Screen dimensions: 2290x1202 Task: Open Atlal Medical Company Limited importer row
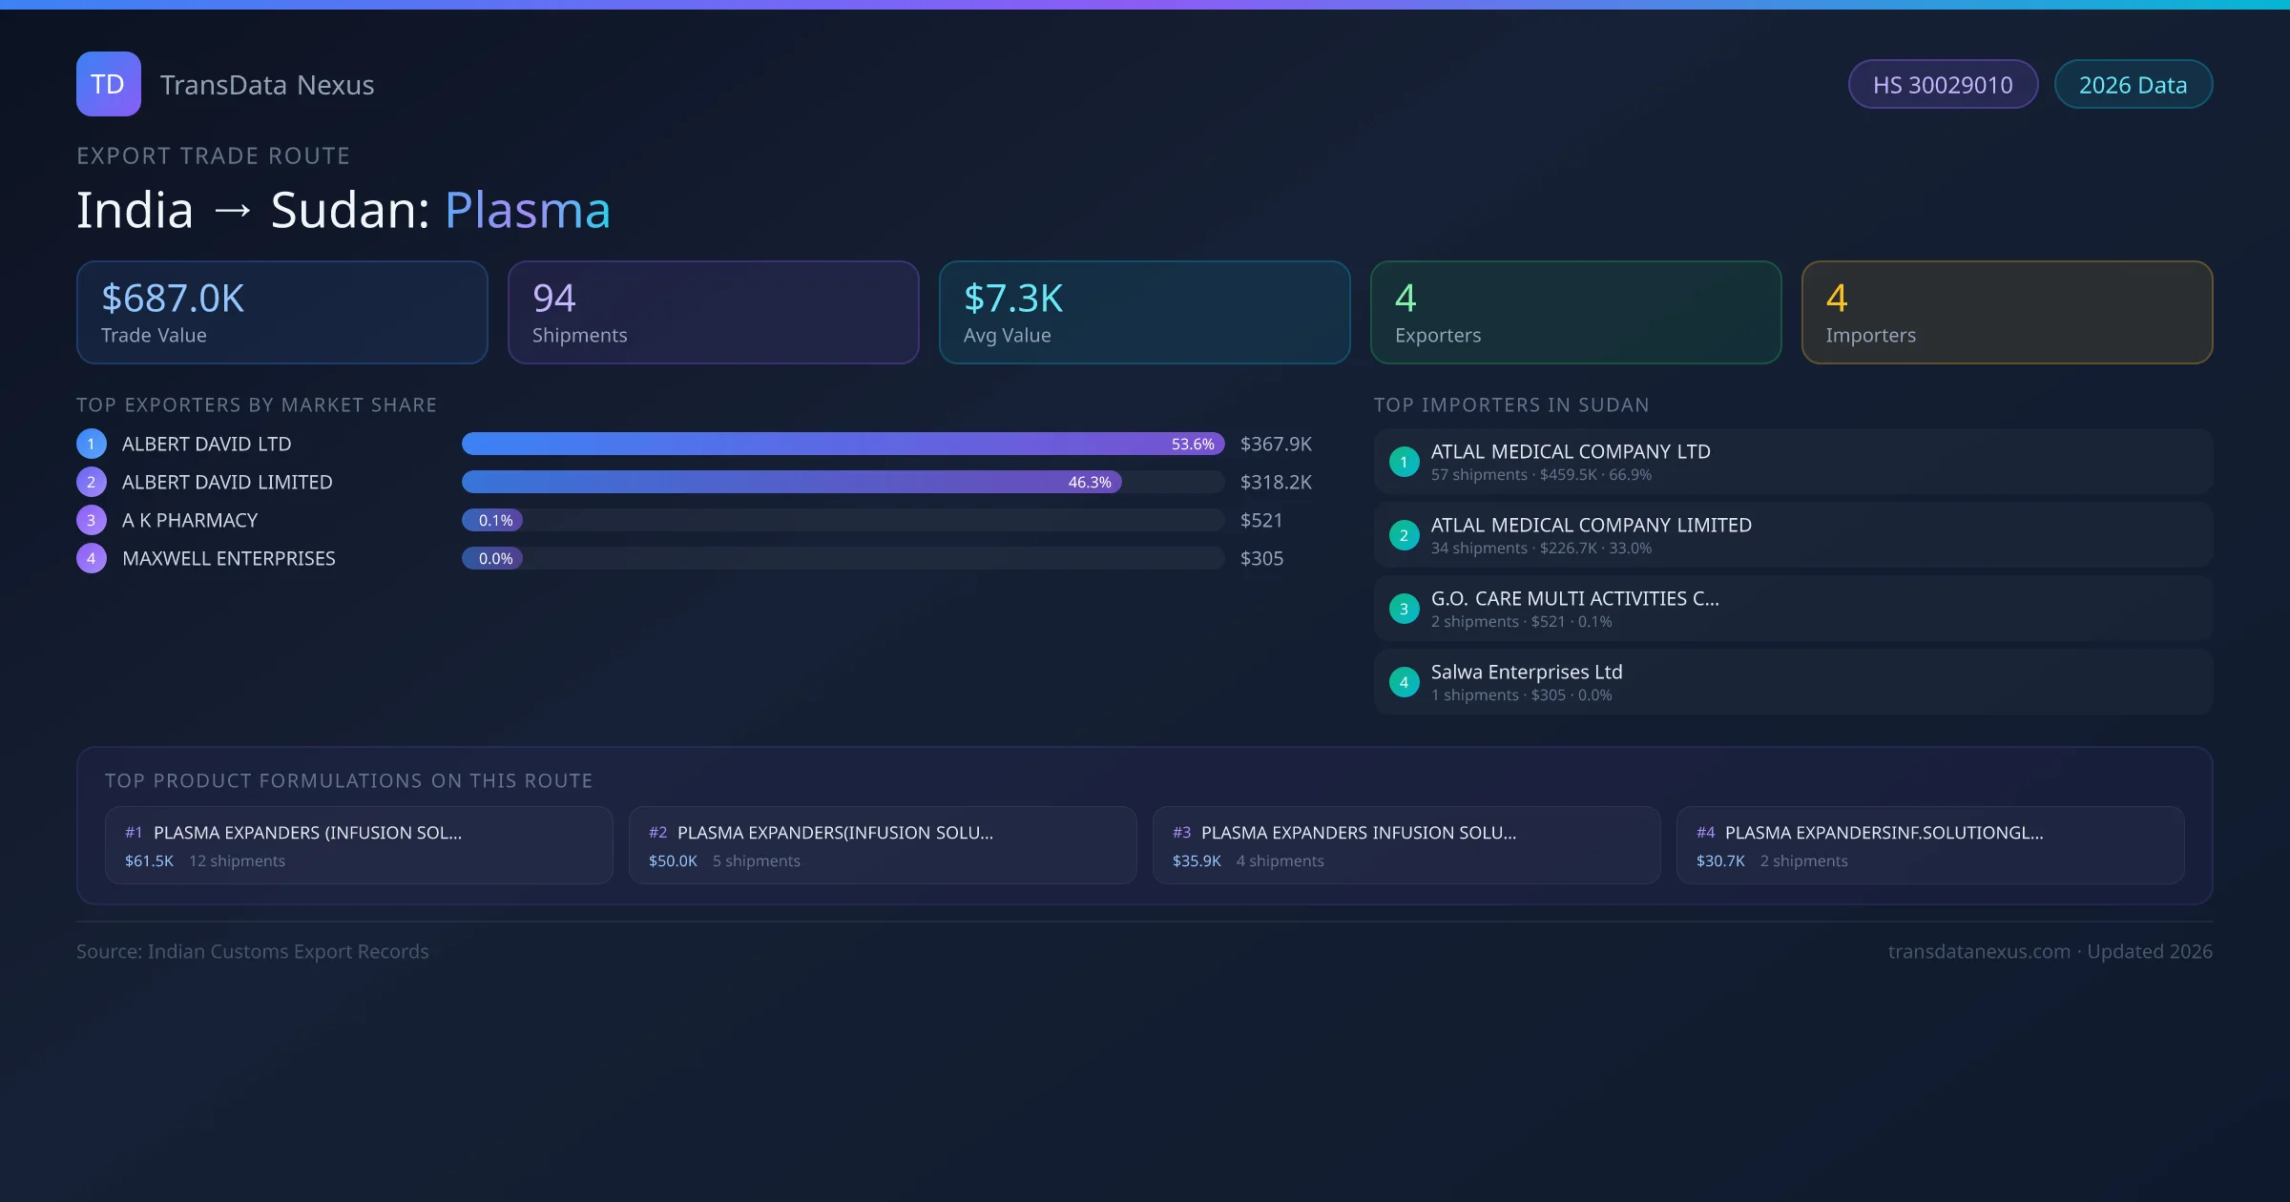pyautogui.click(x=1792, y=535)
